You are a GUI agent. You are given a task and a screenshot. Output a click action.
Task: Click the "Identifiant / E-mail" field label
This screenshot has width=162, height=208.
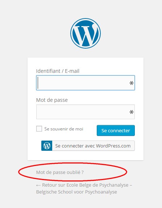coord(58,71)
